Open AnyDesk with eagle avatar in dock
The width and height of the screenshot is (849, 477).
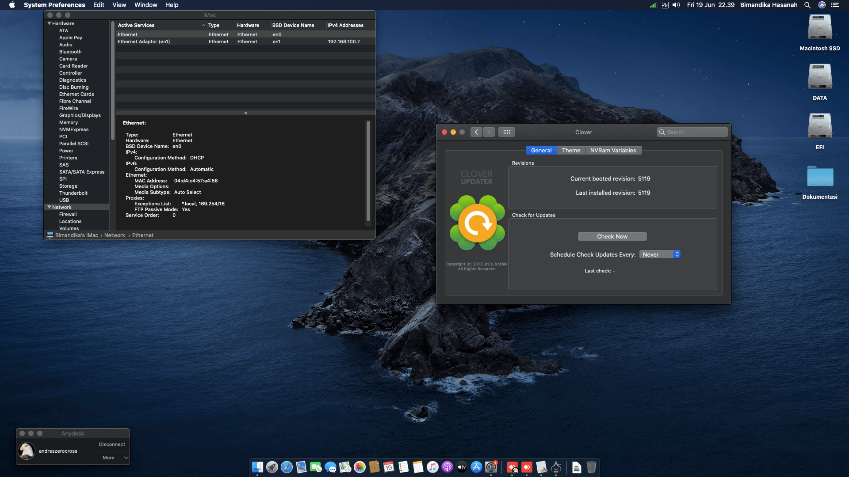click(512, 467)
